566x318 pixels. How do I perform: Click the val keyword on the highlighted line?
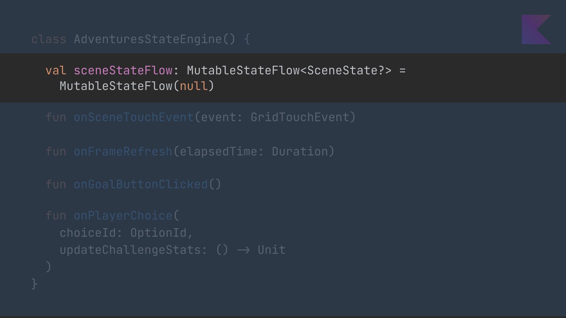[56, 70]
